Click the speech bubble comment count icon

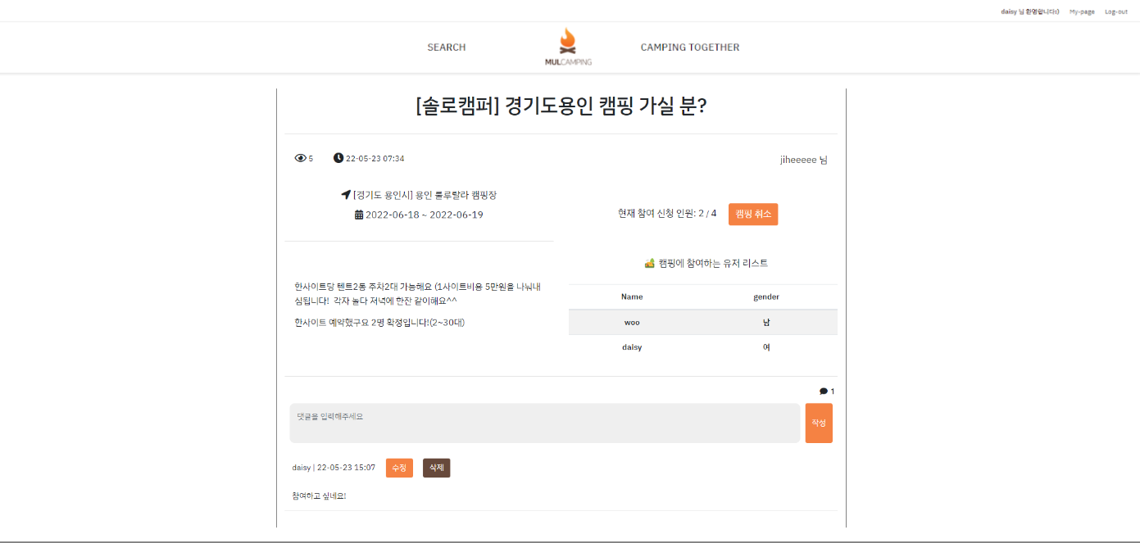pos(822,391)
